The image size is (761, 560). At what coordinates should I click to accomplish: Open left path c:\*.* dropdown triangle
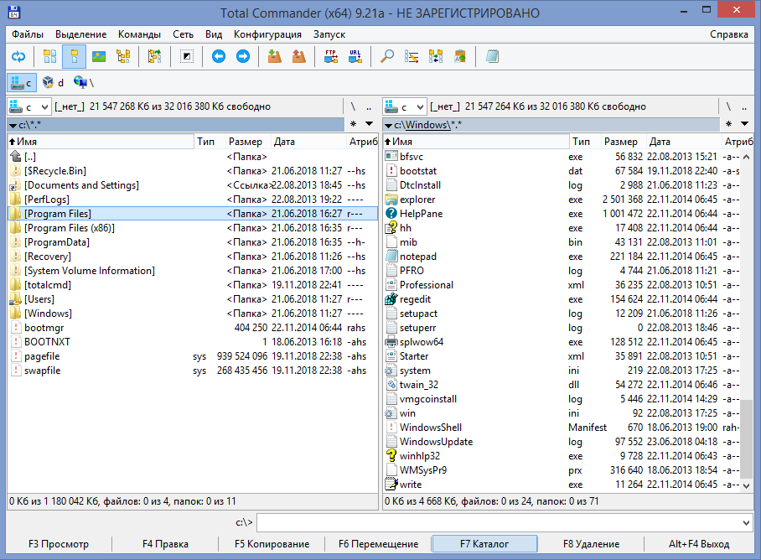tap(13, 126)
